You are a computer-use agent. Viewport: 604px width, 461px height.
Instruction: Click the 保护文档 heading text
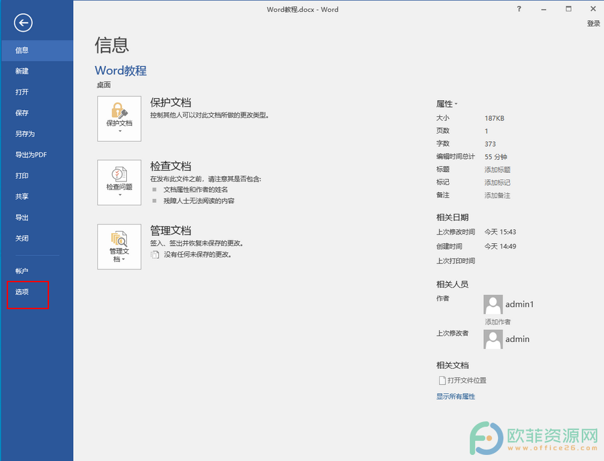click(170, 103)
